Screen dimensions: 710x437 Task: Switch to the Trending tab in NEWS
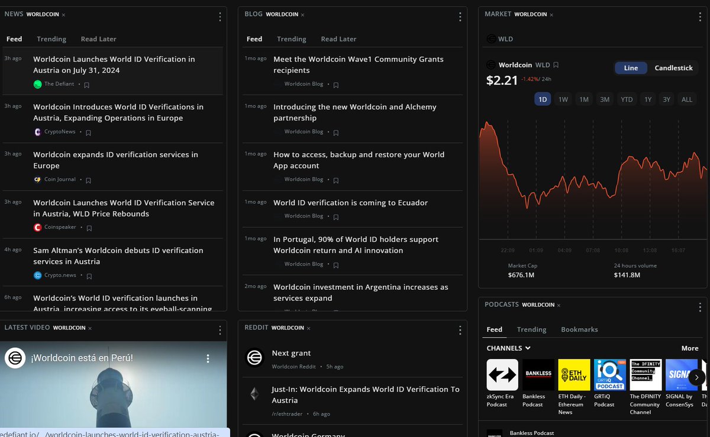[x=51, y=38]
